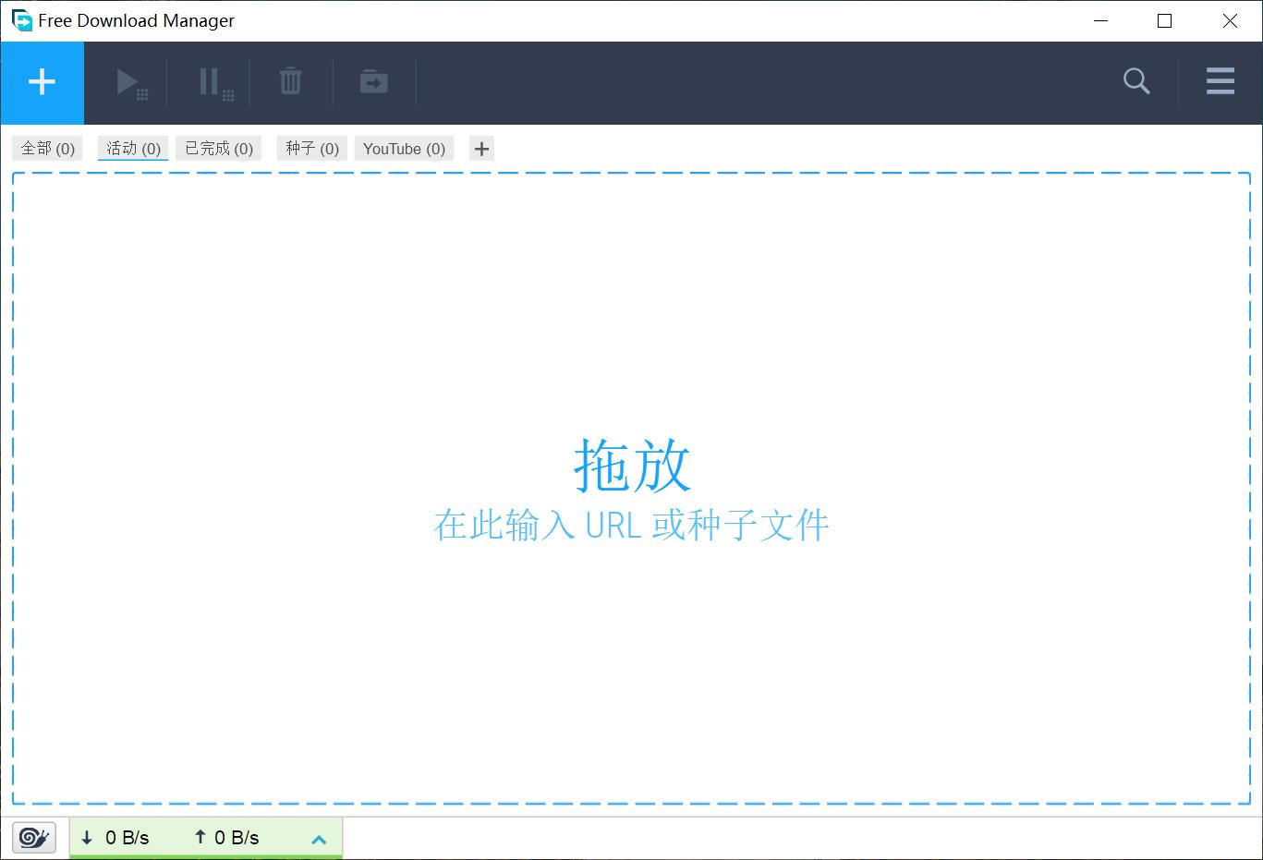This screenshot has height=860, width=1263.
Task: Open the 种子 torrents tab
Action: (x=311, y=148)
